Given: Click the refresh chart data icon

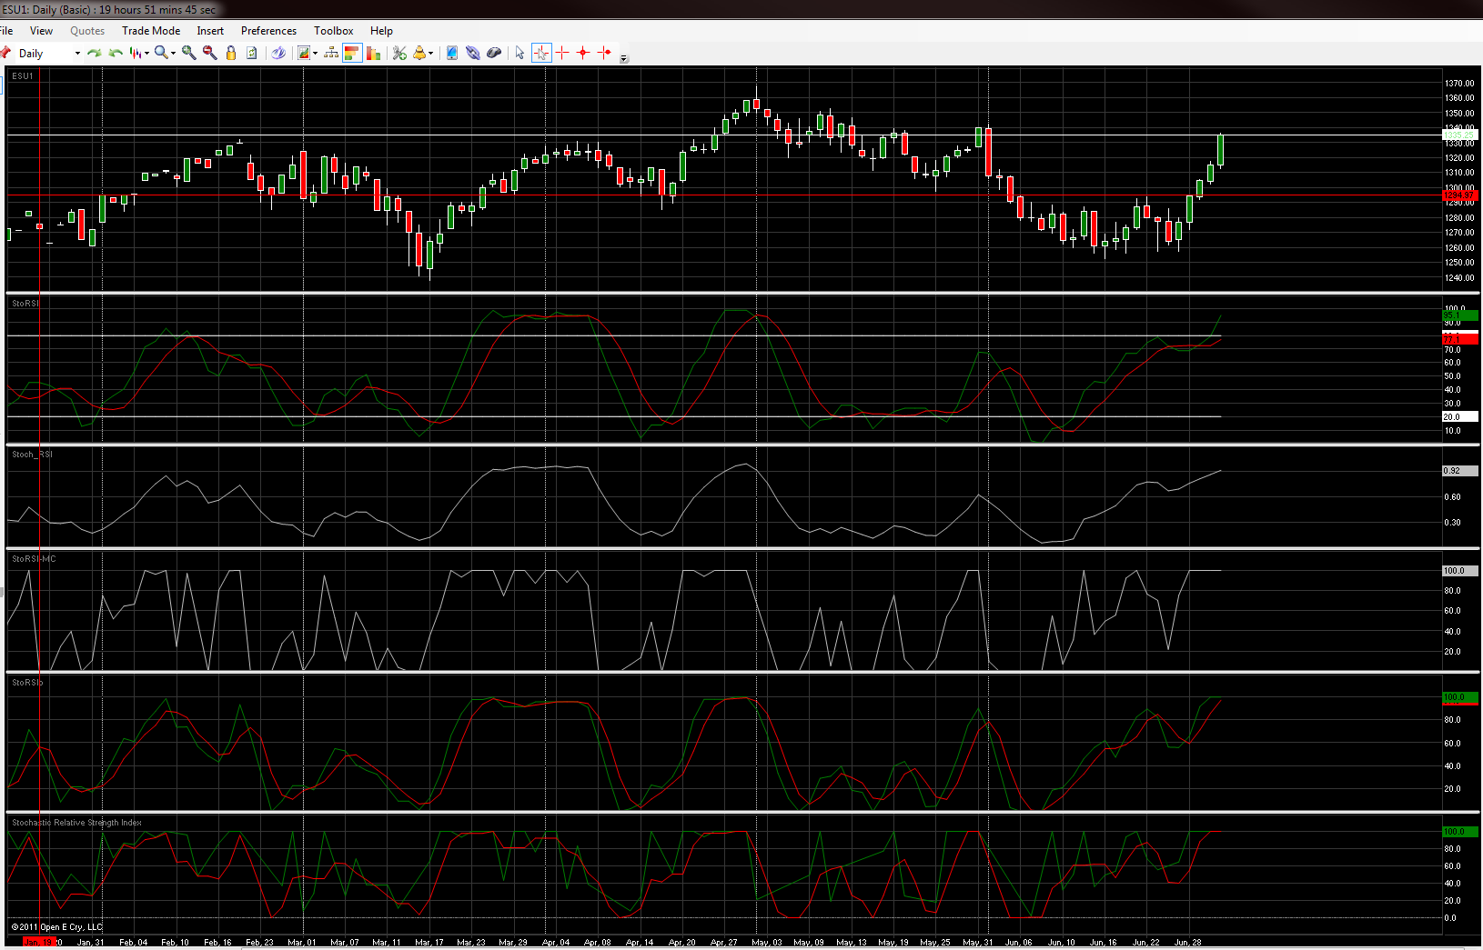Looking at the screenshot, I should point(252,54).
